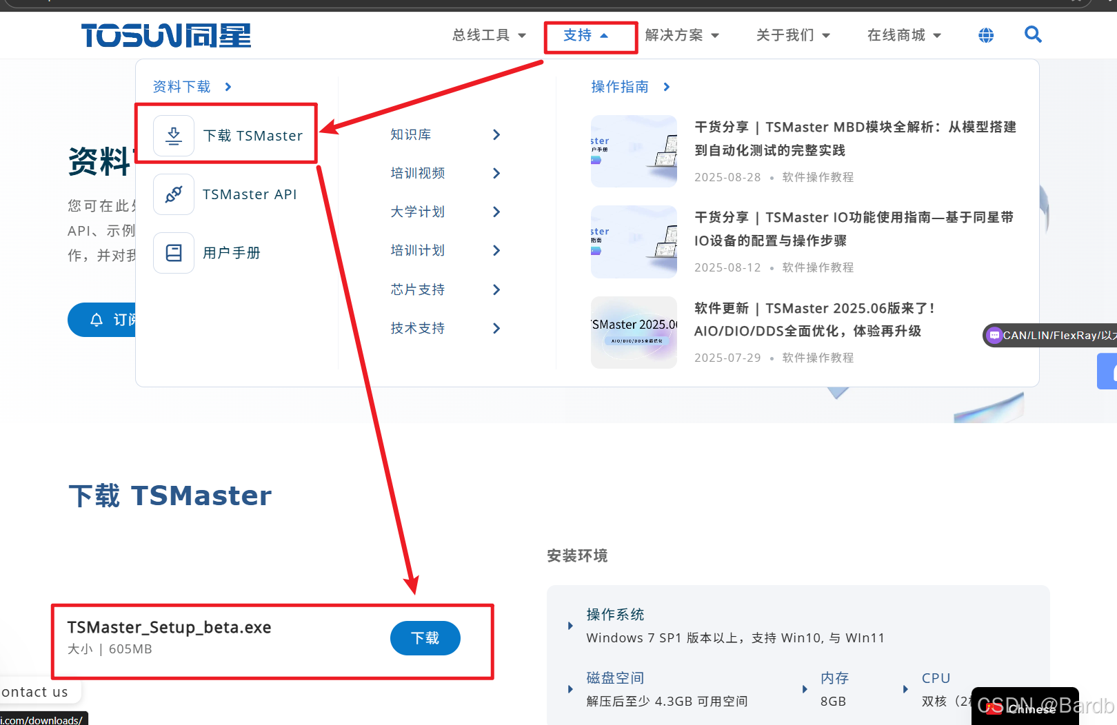Click the chevron next to 技术支持
Viewport: 1117px width, 725px height.
coord(496,328)
